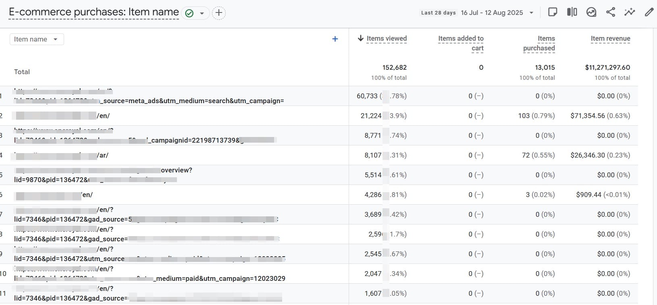Sort by Items added to cart column
The image size is (657, 305).
[x=461, y=43]
